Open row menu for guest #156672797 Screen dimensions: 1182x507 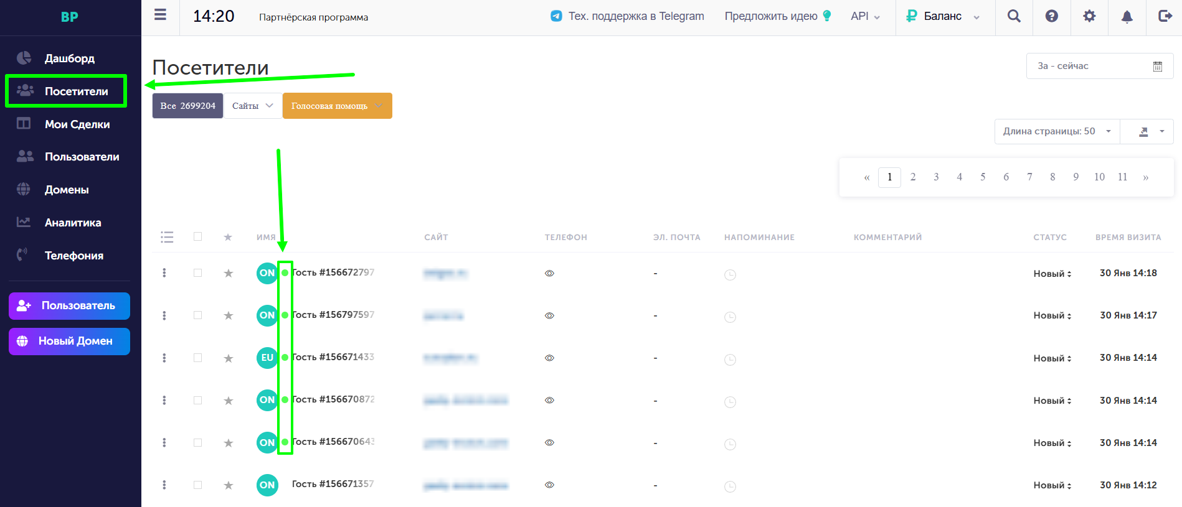(x=164, y=273)
